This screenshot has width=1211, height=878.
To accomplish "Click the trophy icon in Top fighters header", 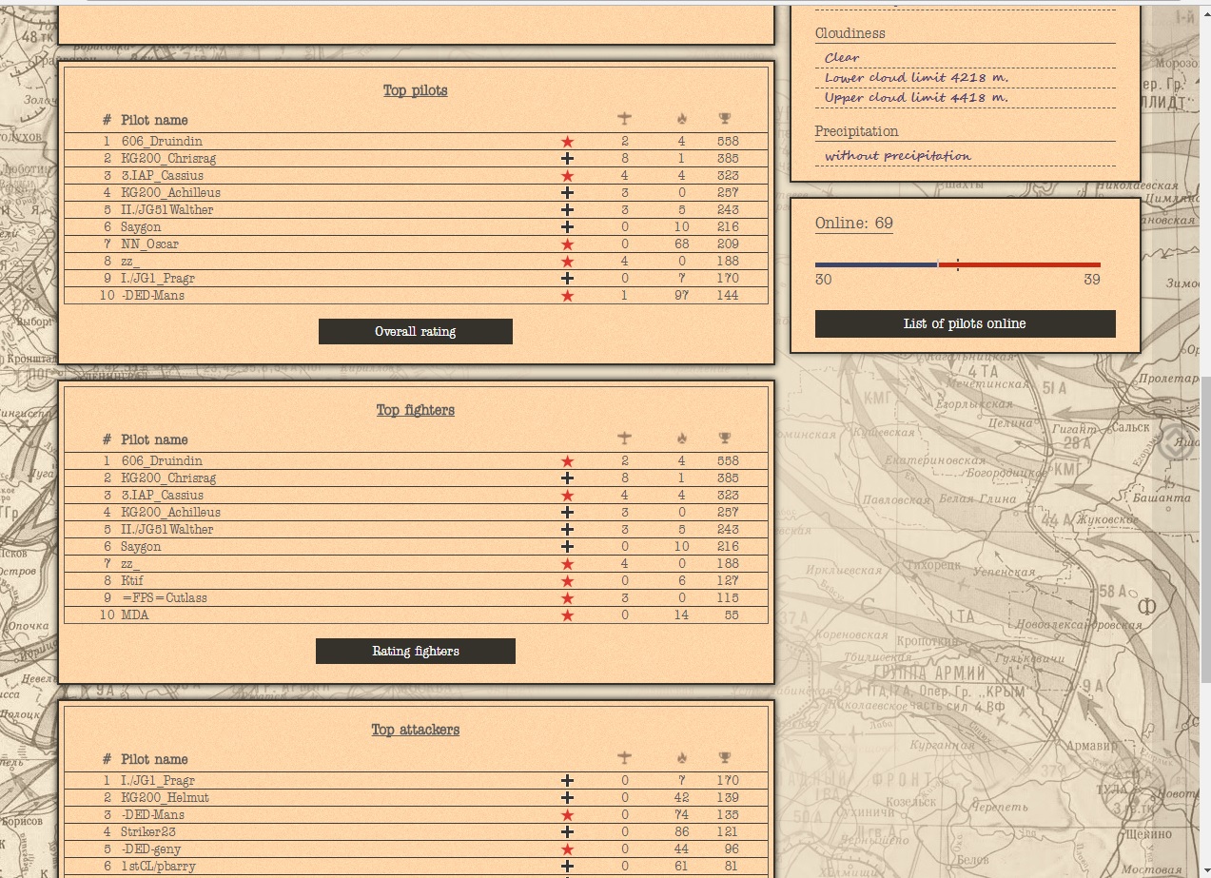I will point(725,439).
